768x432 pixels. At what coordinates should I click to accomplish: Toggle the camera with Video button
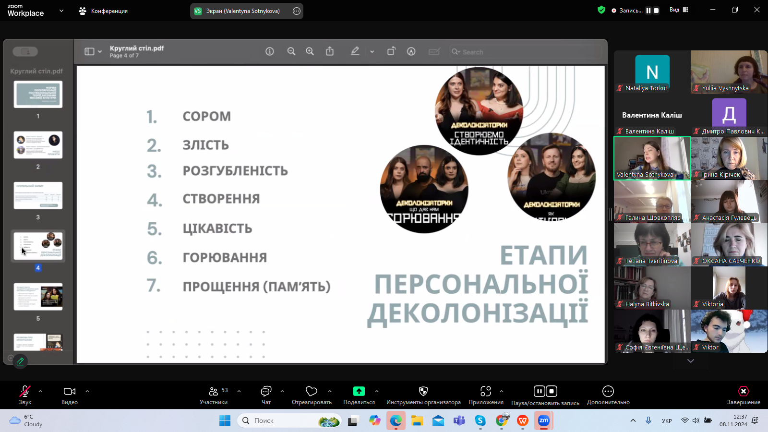pos(70,395)
